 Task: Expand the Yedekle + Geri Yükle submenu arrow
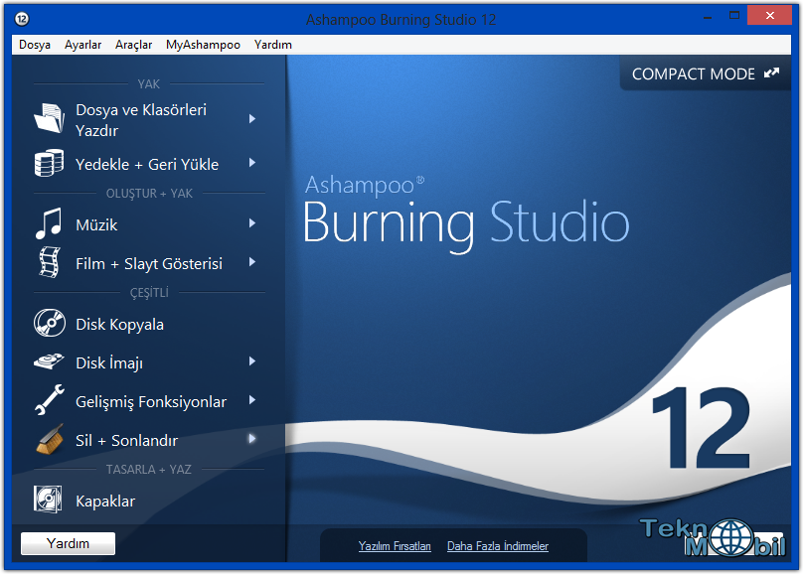click(252, 163)
